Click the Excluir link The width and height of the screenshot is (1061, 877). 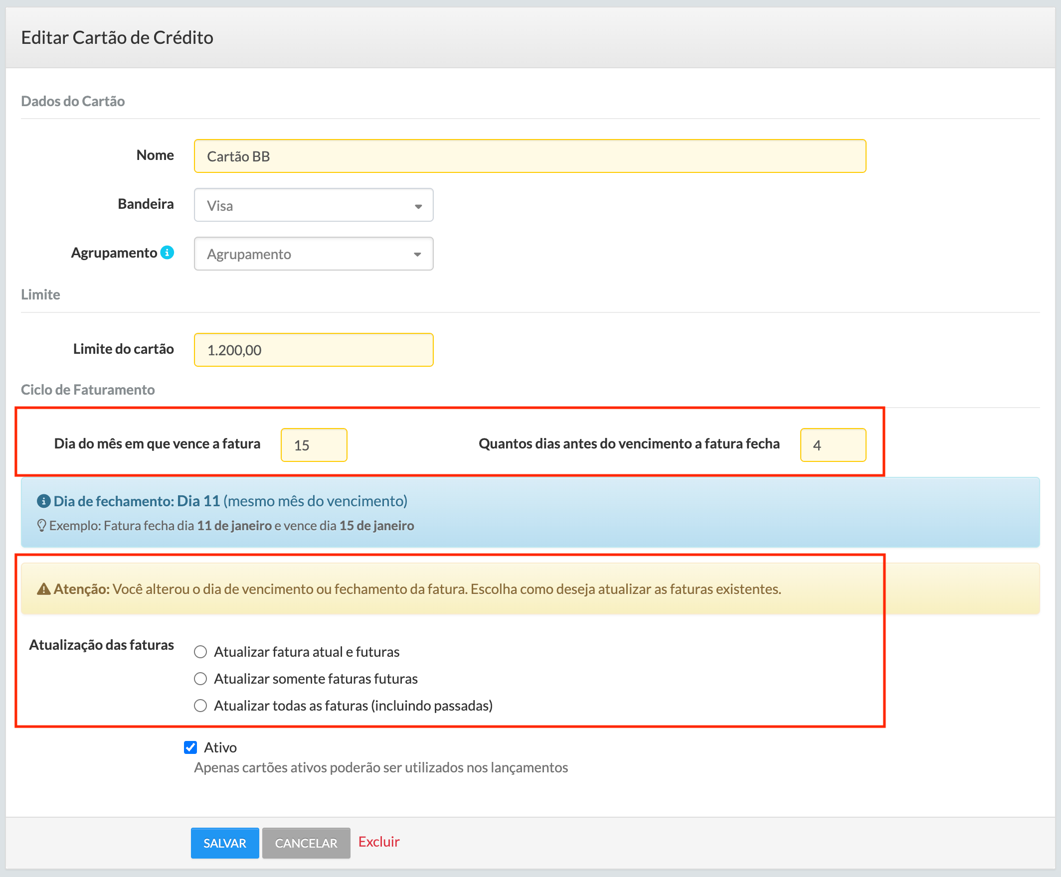[379, 842]
